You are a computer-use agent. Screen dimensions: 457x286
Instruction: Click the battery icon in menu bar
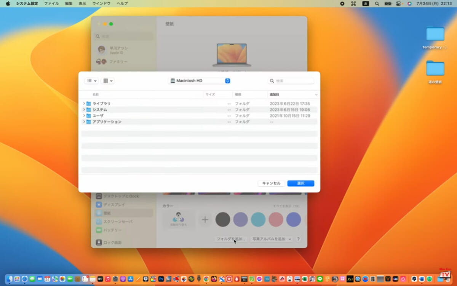[388, 3]
